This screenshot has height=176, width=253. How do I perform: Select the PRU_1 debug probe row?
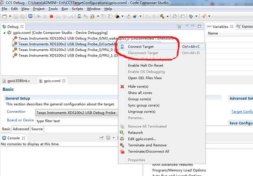click(66, 55)
